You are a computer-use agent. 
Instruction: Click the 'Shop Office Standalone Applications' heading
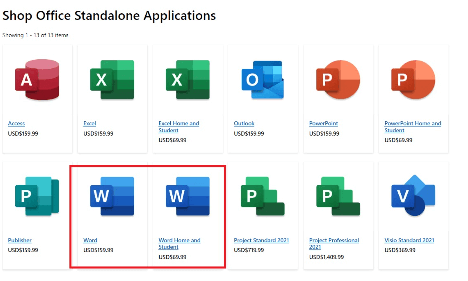coord(109,16)
